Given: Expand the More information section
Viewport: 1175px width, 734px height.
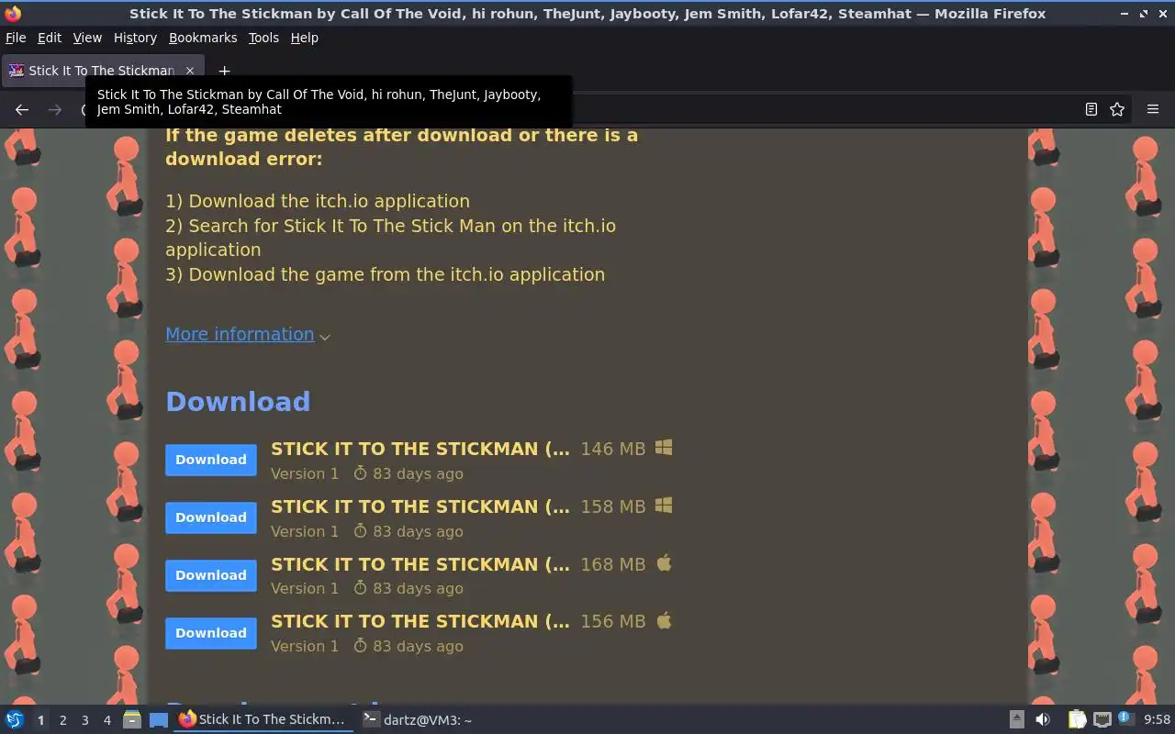Looking at the screenshot, I should pos(240,334).
